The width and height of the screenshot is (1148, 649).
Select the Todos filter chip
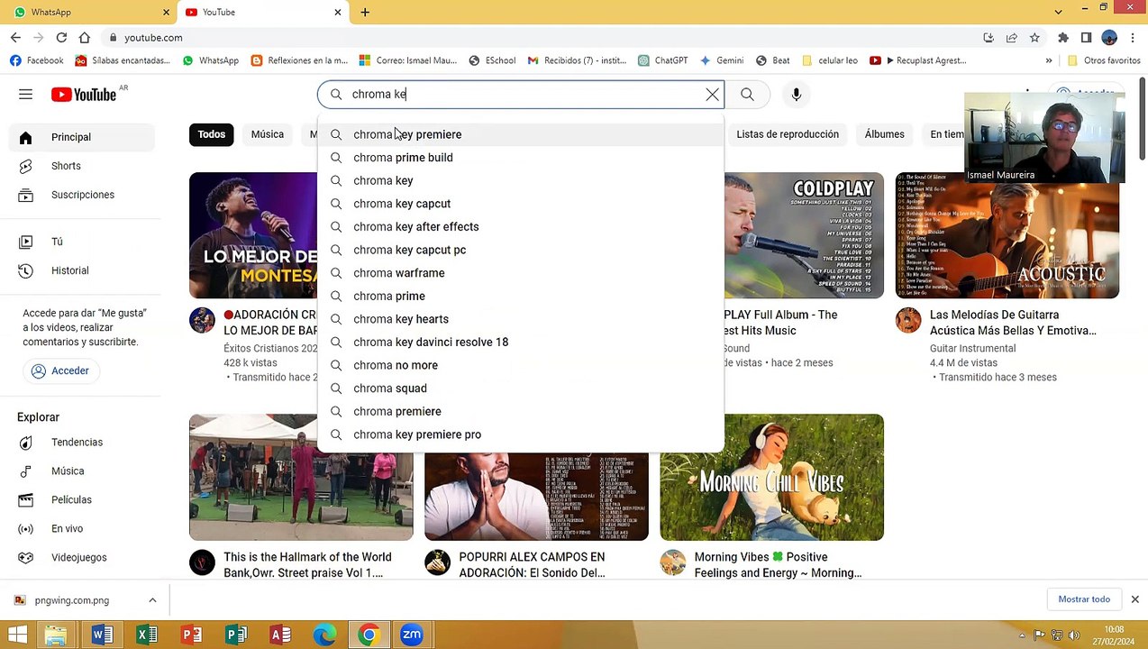tap(212, 134)
